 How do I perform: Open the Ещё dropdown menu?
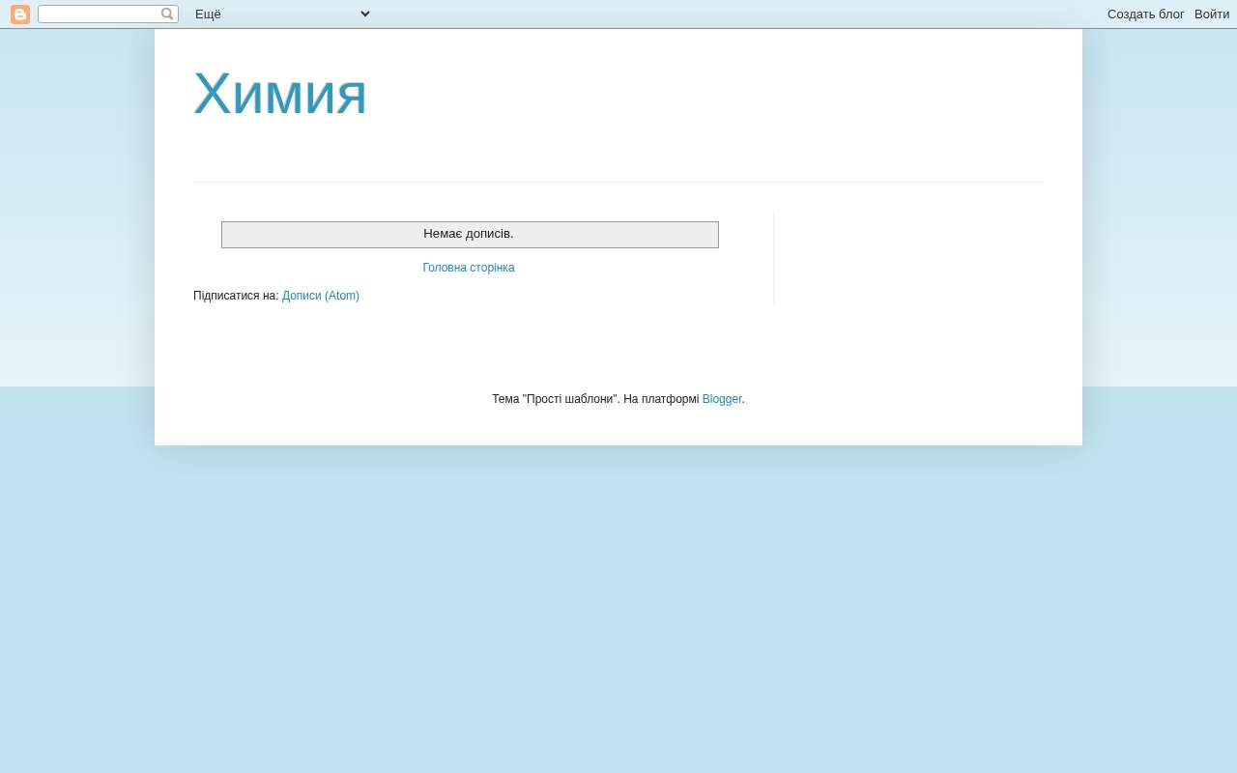283,14
